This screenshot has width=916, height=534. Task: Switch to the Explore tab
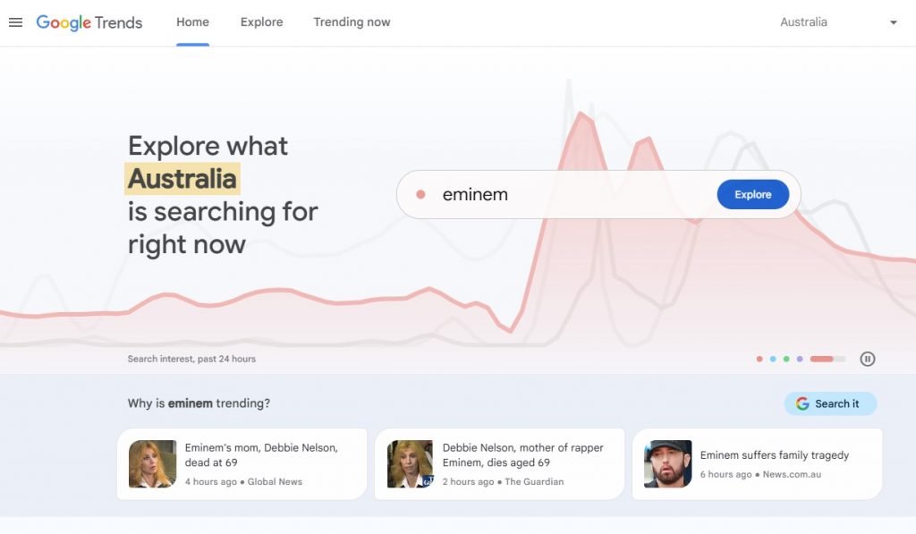(260, 21)
